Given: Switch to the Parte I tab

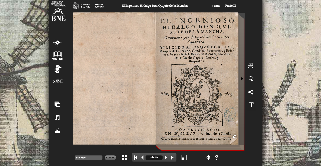Looking at the screenshot, I should [x=217, y=6].
